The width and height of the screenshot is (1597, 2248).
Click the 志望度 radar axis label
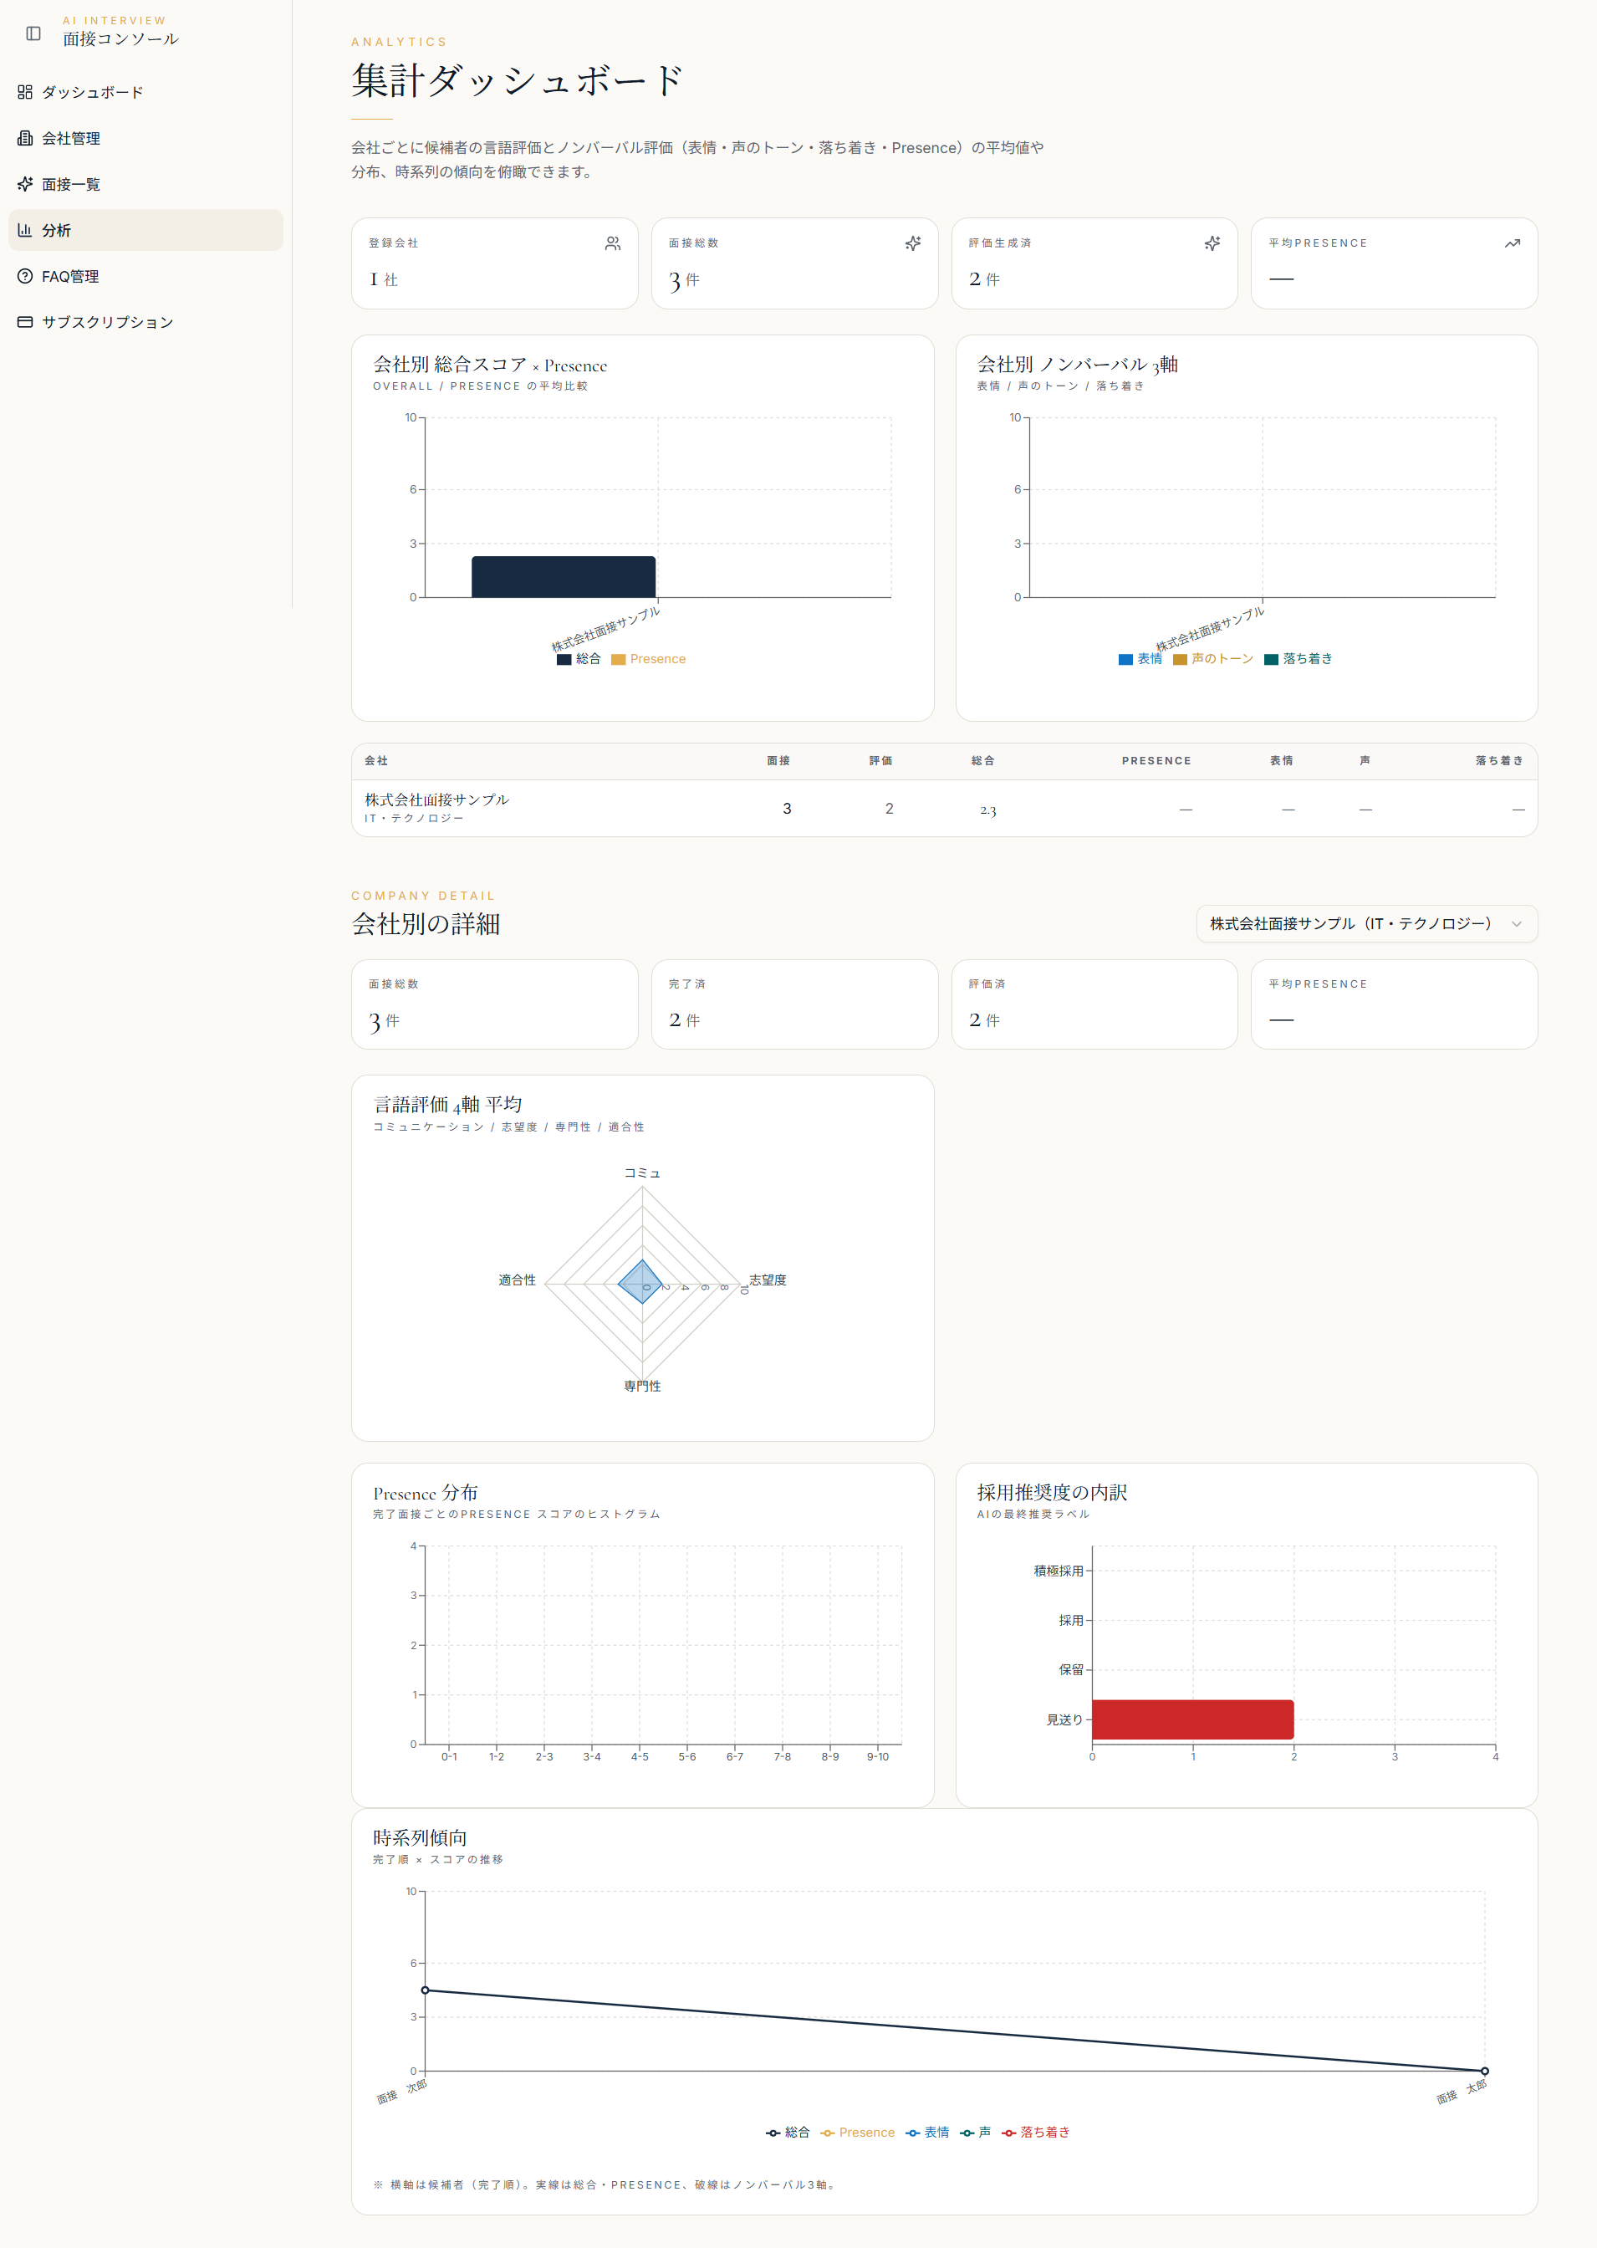pos(767,1280)
